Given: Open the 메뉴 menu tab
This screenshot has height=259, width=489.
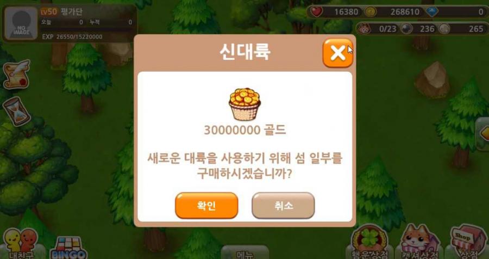Looking at the screenshot, I should tap(245, 252).
